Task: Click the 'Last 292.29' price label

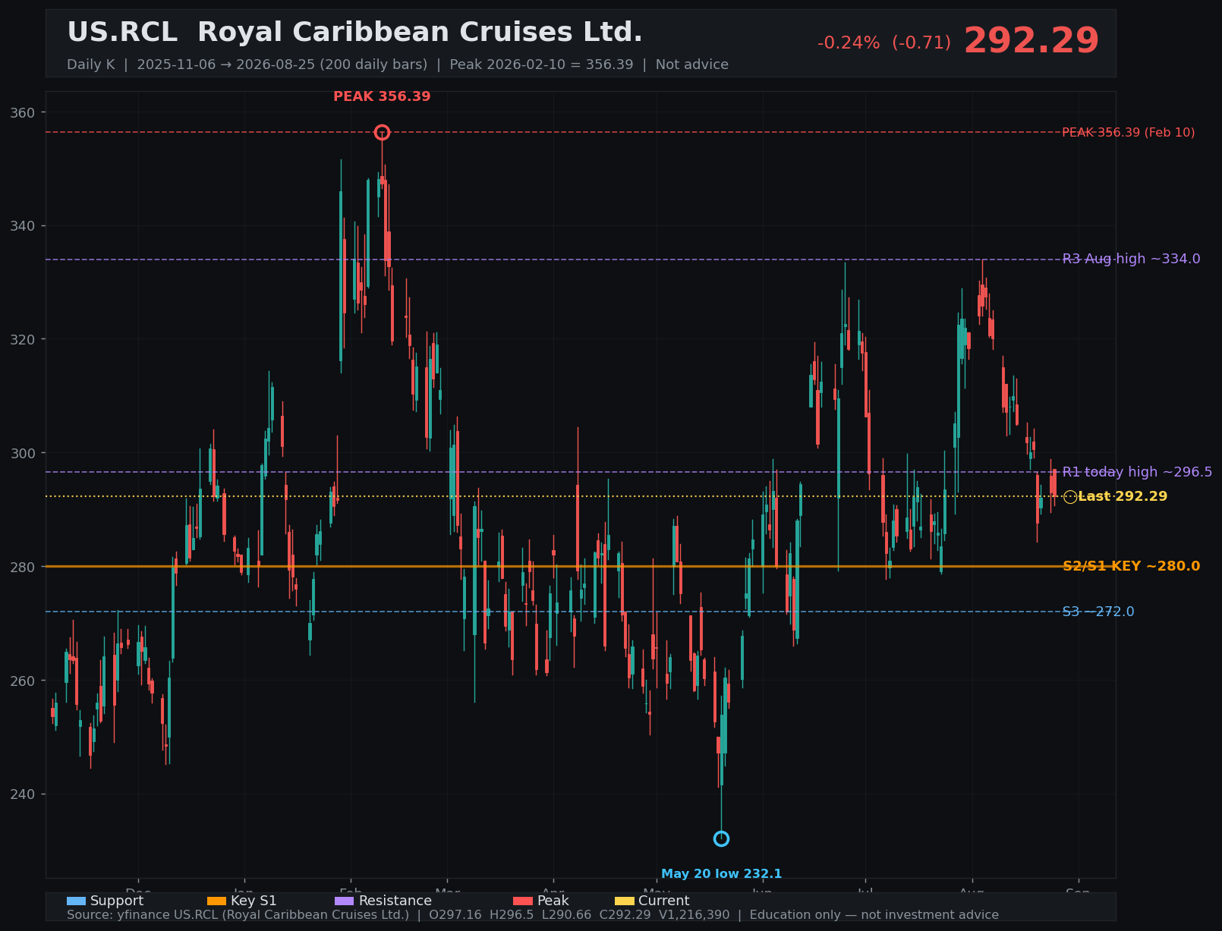Action: pos(1123,497)
